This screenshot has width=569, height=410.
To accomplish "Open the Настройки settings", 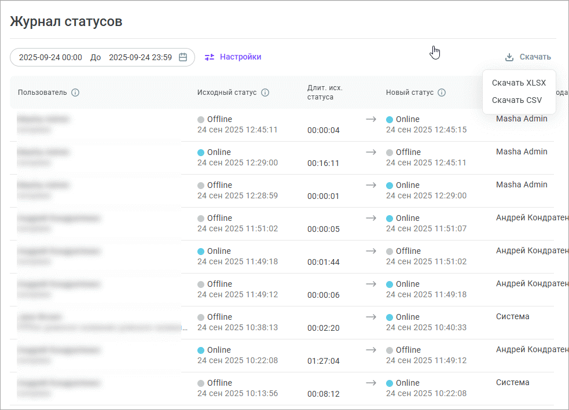I will pyautogui.click(x=240, y=57).
